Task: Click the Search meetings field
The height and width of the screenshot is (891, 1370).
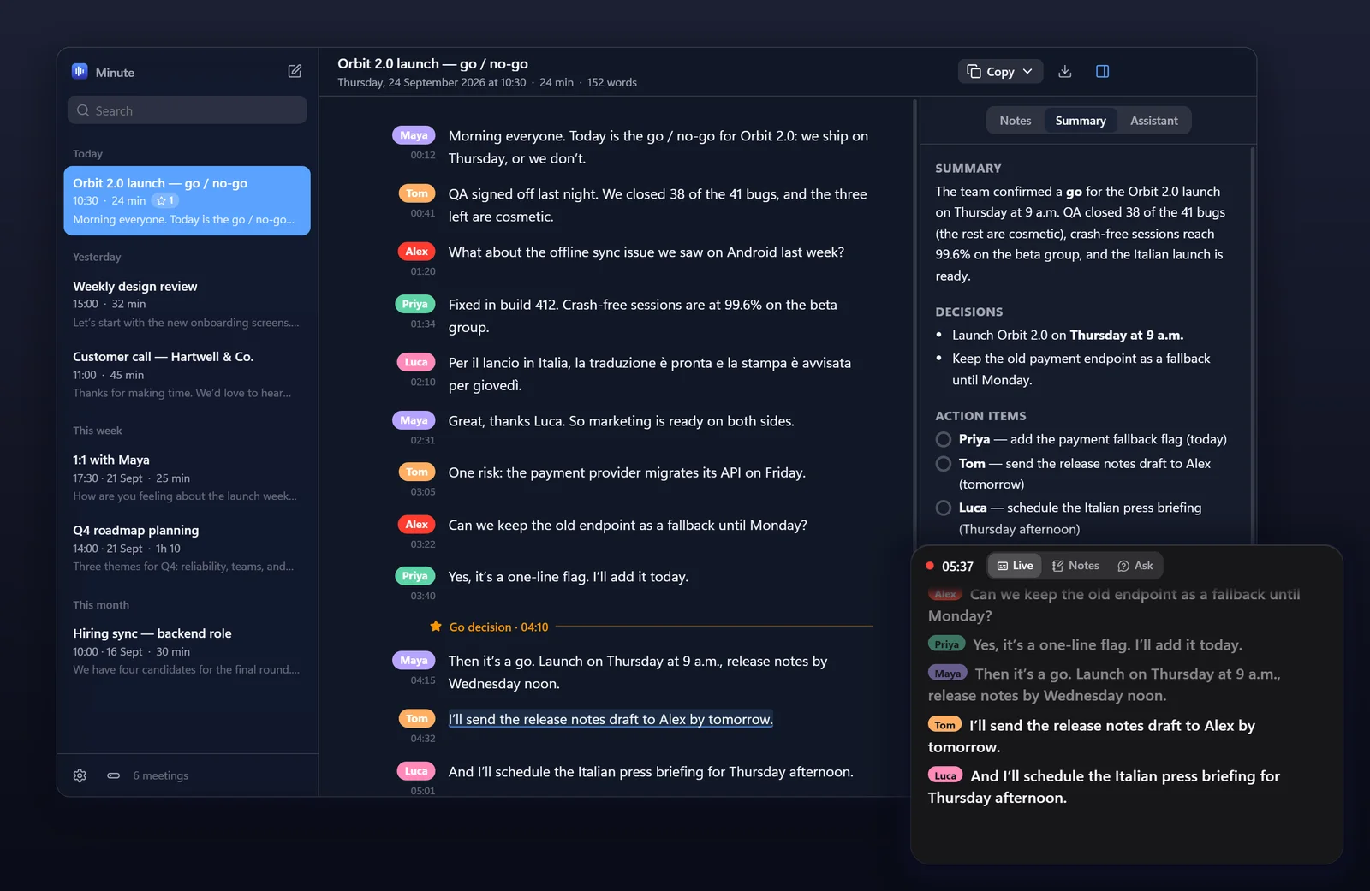Action: 187,110
